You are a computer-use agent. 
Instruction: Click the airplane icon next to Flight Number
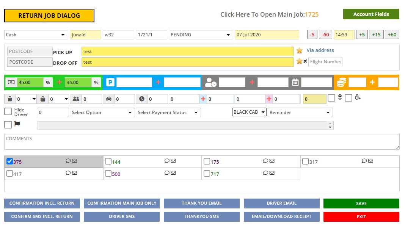coord(305,61)
